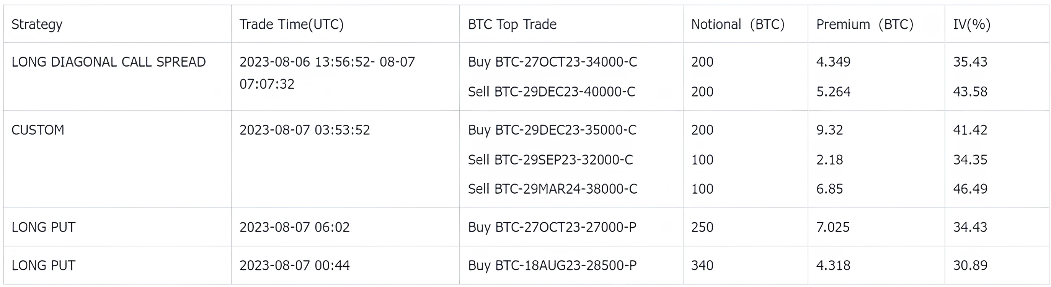Click the CUSTOM strategy cell
Image resolution: width=1051 pixels, height=287 pixels.
tap(38, 130)
